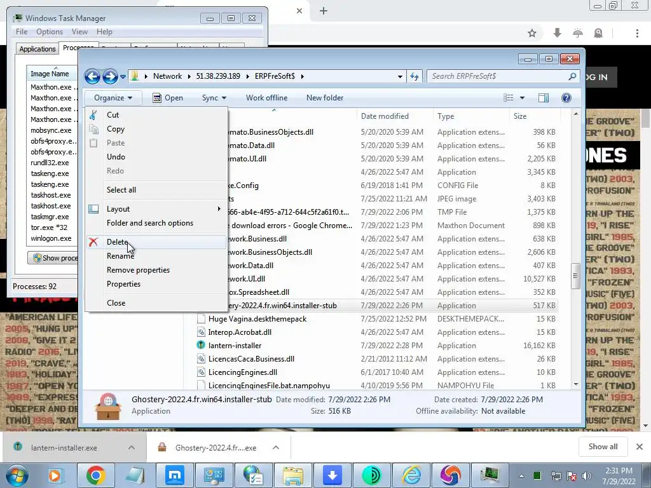
Task: Bookmark page with star icon
Action: click(x=532, y=33)
